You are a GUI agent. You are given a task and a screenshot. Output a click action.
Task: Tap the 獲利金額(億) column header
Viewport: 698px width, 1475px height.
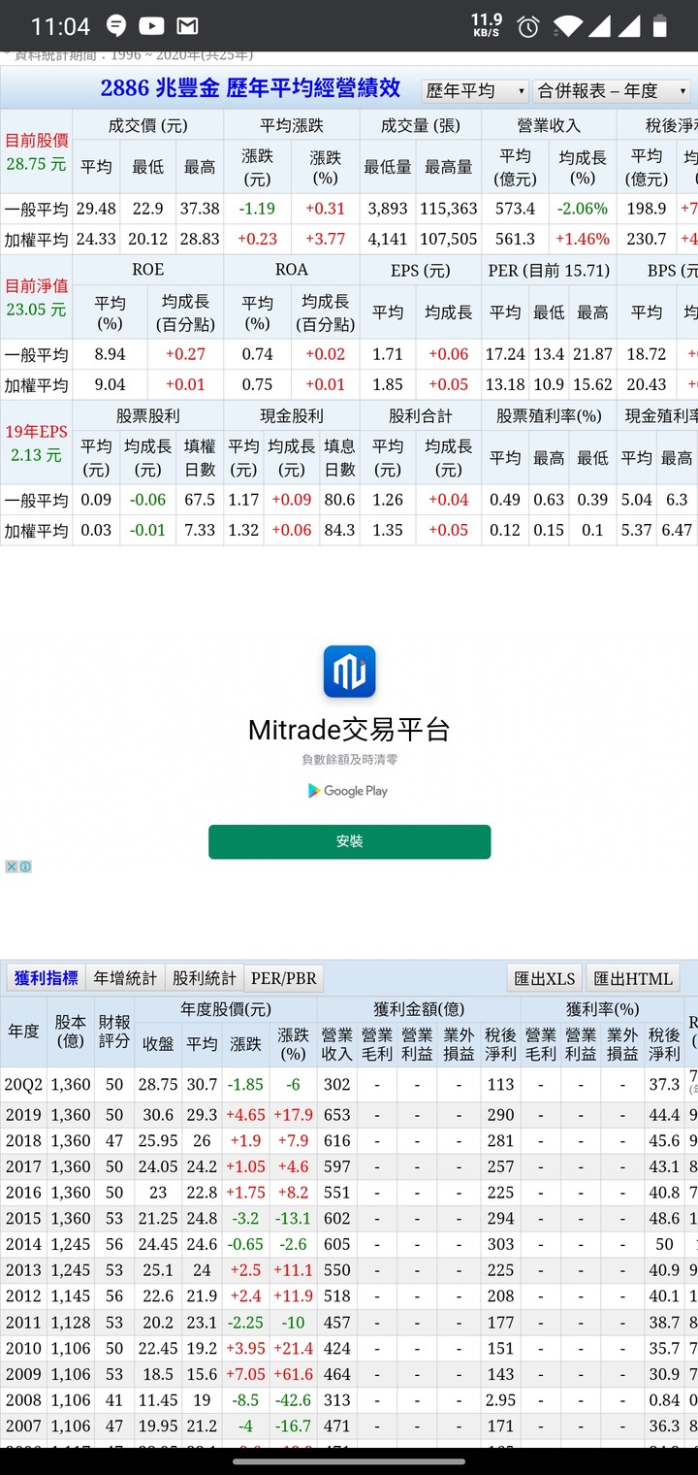(420, 1009)
